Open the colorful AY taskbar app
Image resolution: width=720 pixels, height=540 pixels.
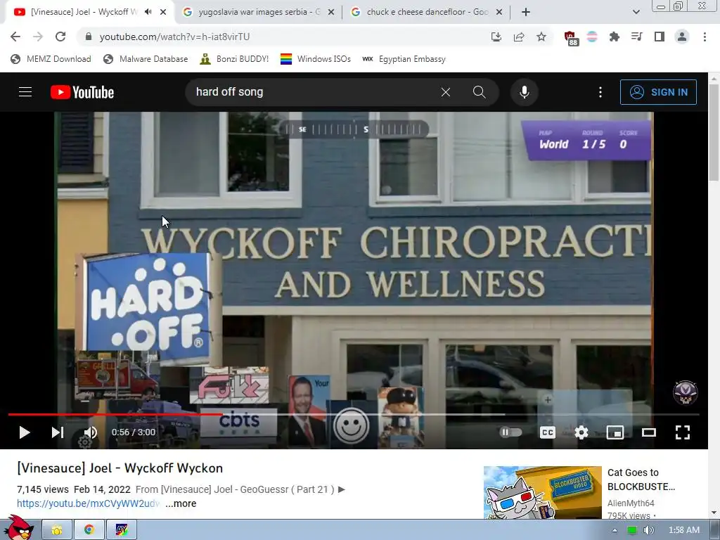pos(121,530)
